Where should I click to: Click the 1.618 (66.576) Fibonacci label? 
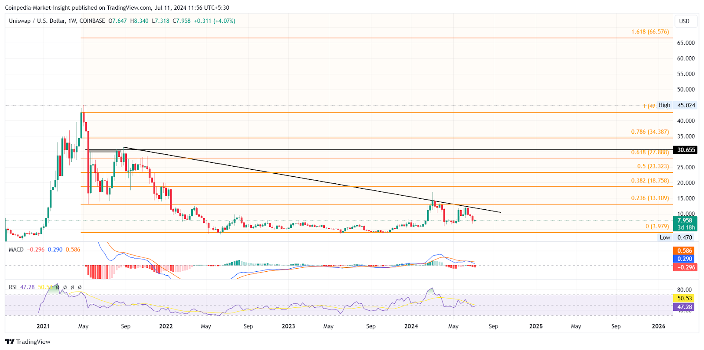(650, 32)
